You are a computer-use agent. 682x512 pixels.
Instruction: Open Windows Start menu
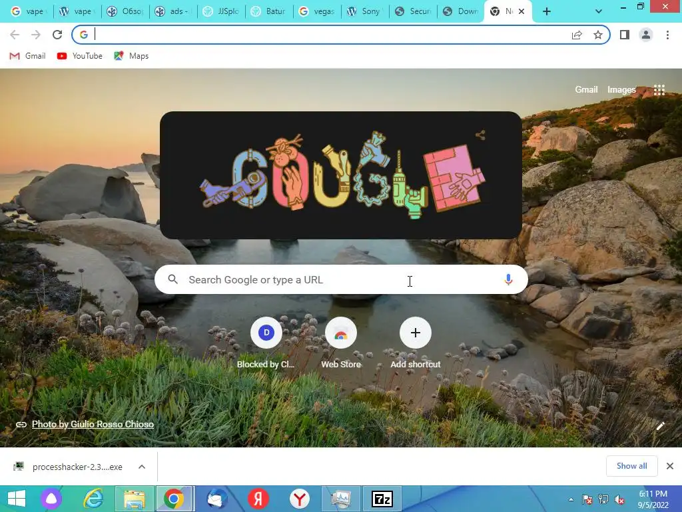pyautogui.click(x=17, y=499)
